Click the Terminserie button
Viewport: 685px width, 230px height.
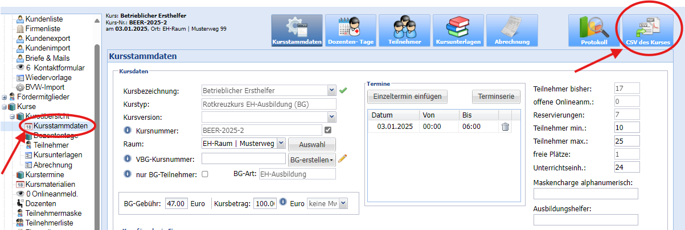pos(495,97)
